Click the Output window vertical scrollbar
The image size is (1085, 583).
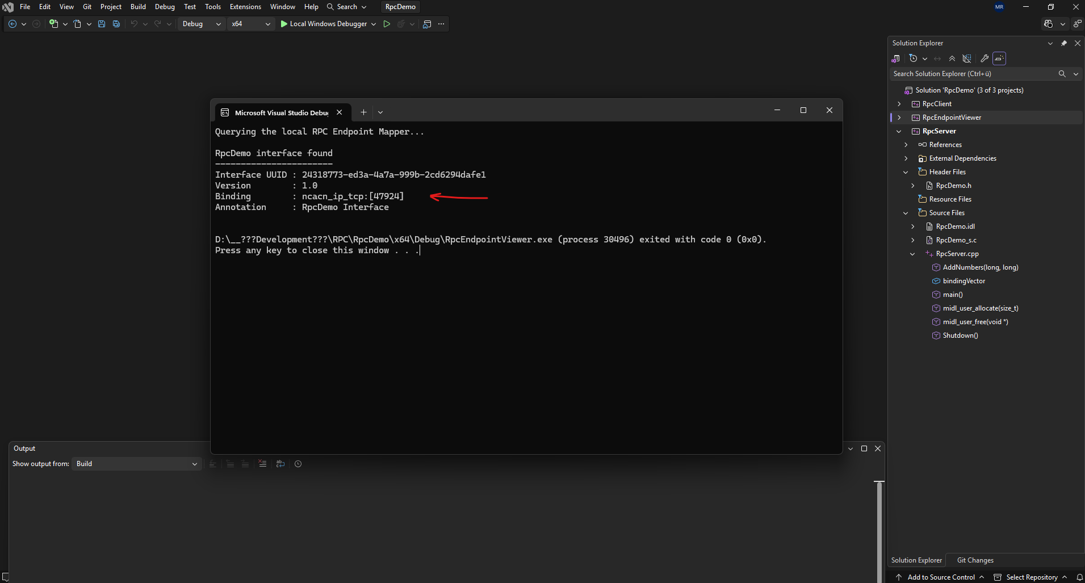879,531
